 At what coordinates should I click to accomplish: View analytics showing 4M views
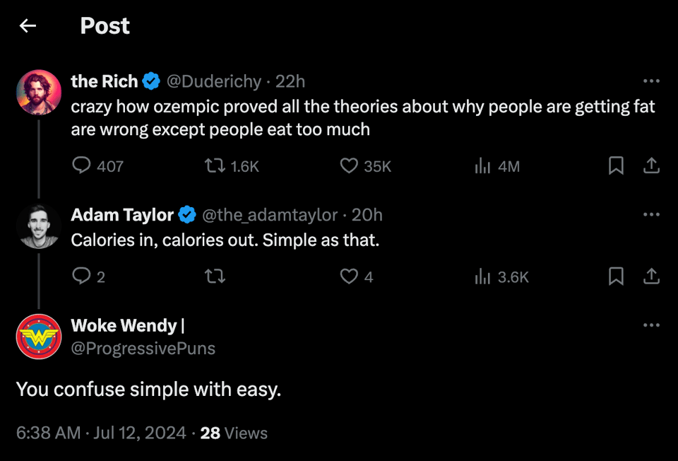tap(483, 165)
